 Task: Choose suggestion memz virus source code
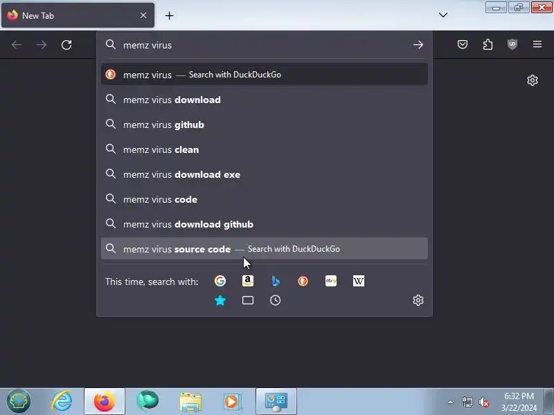pyautogui.click(x=265, y=249)
